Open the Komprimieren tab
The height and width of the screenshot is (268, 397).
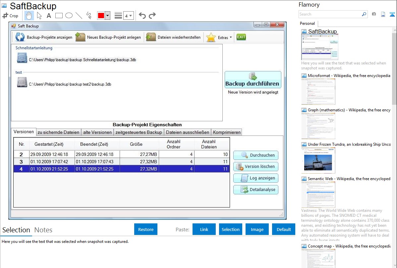pos(227,133)
